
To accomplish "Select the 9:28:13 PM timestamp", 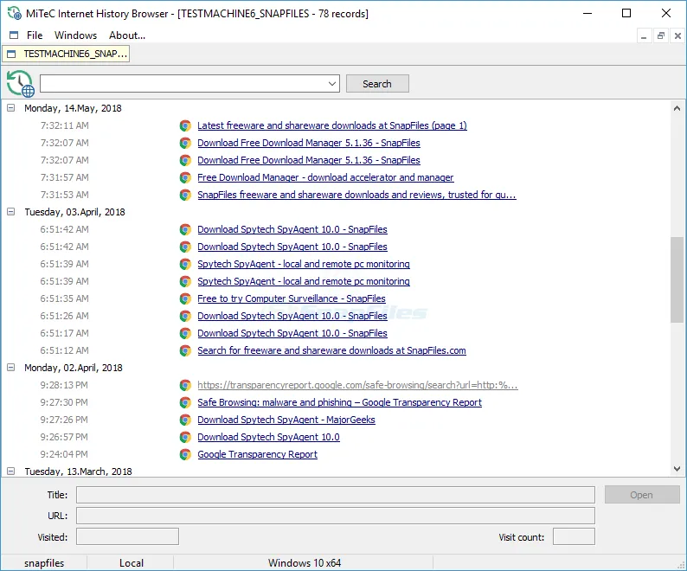I will click(64, 385).
